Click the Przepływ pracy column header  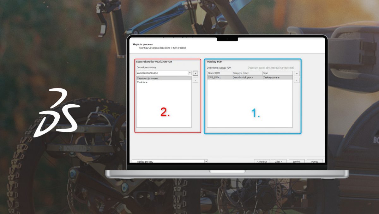(x=247, y=73)
